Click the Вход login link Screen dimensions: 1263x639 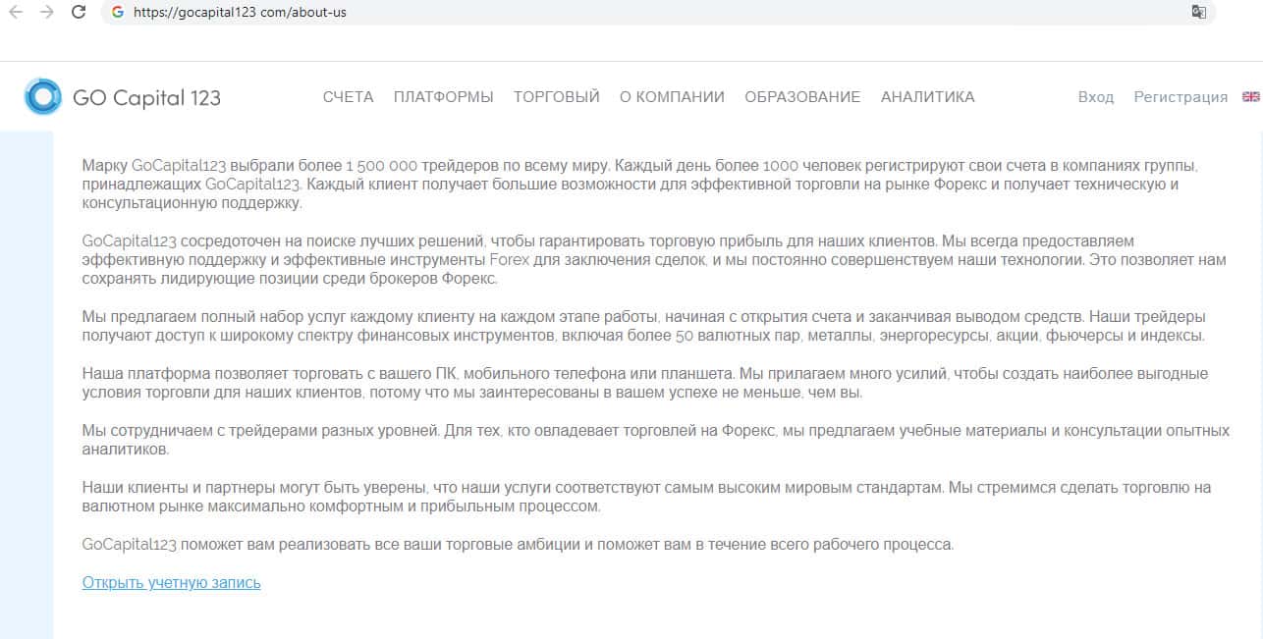[1096, 97]
